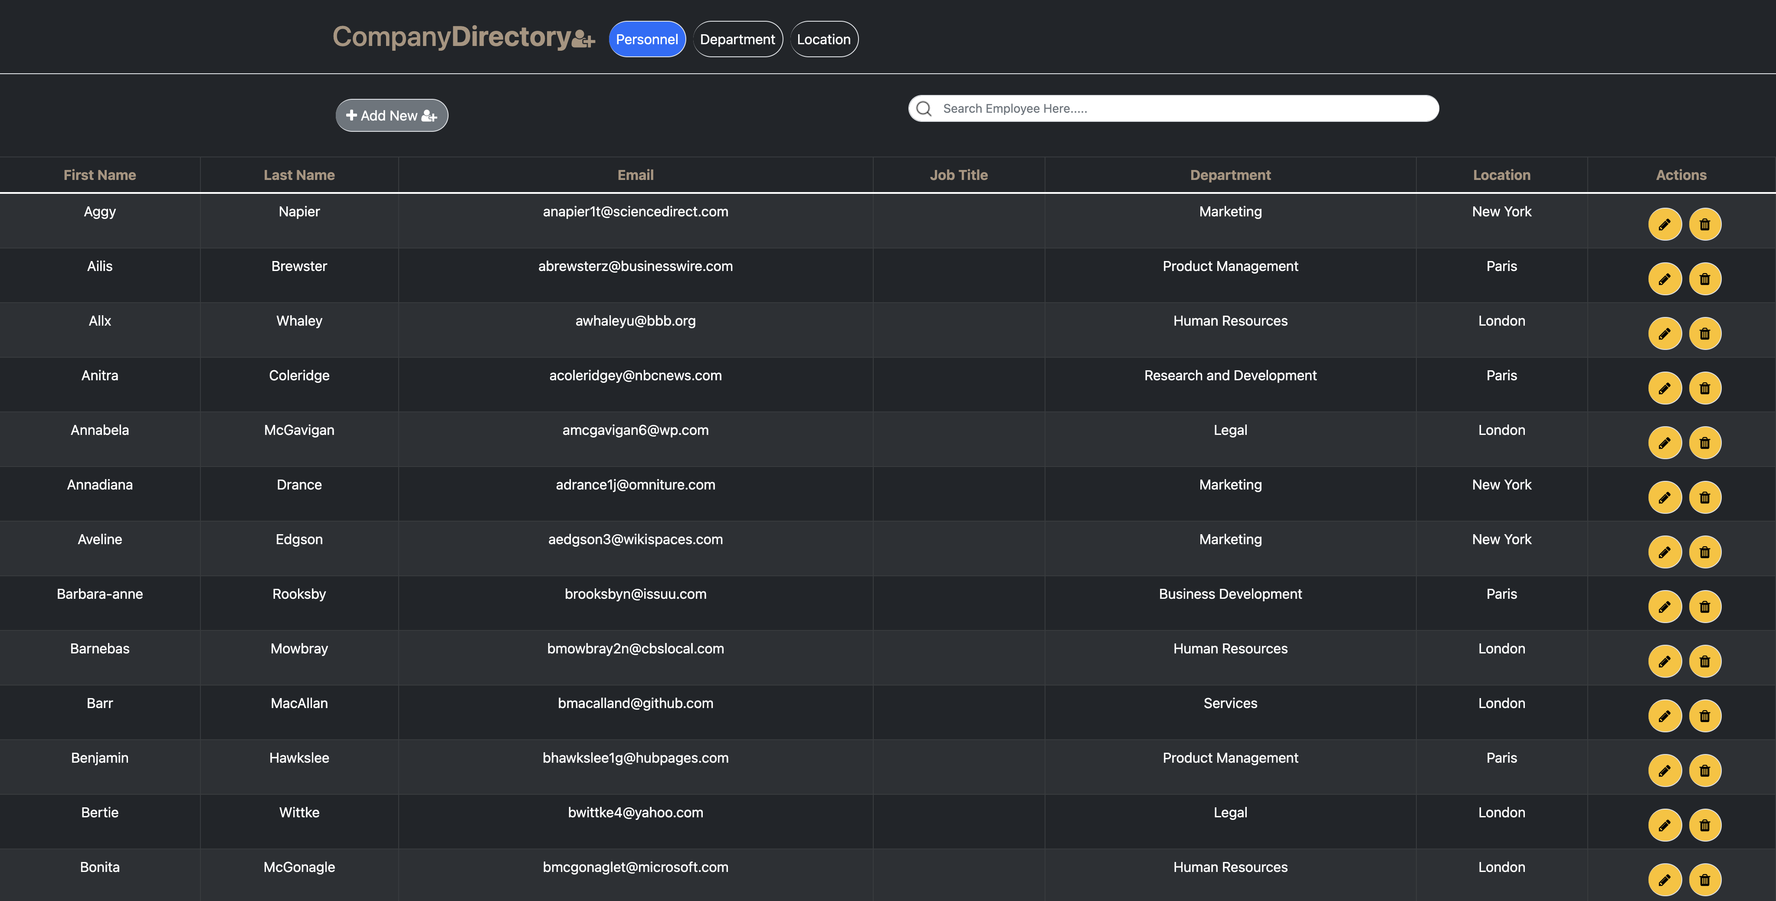Click the CompanyDirectory title link
This screenshot has width=1776, height=901.
click(x=451, y=37)
